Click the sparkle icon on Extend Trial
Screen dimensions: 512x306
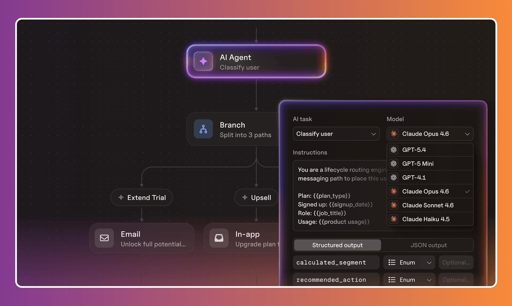click(121, 197)
